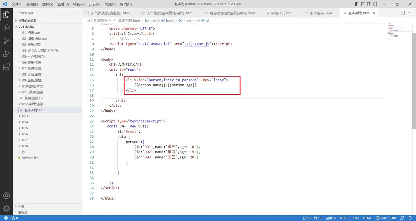Click line number 24 in the gutter
Viewport: 416px width, 221px height.
[92, 126]
